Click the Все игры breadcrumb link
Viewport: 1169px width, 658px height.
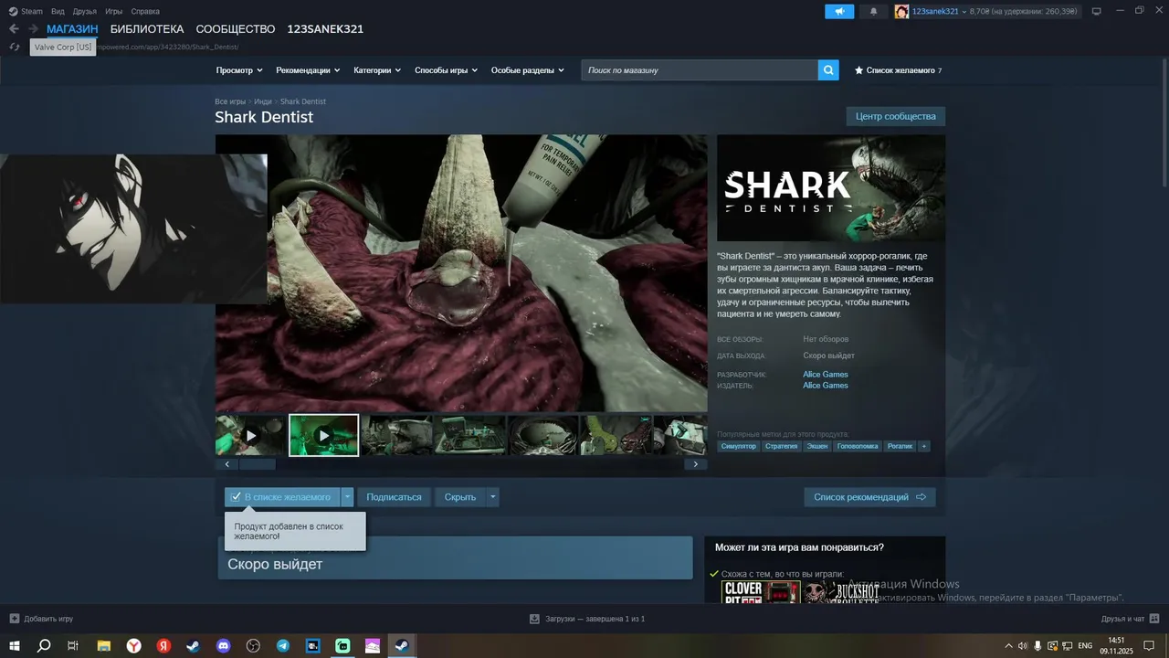tap(230, 101)
